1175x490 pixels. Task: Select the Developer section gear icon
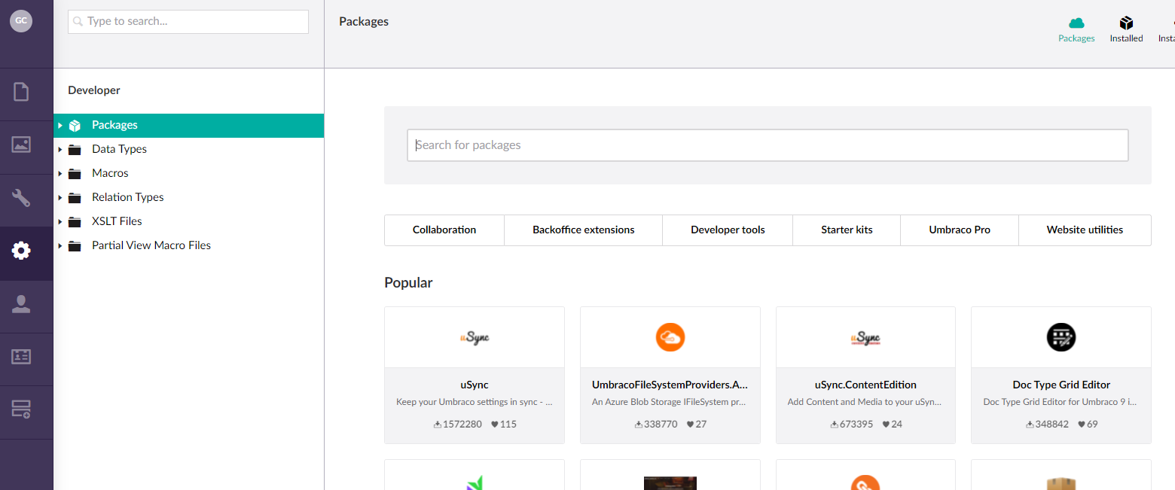(x=21, y=251)
